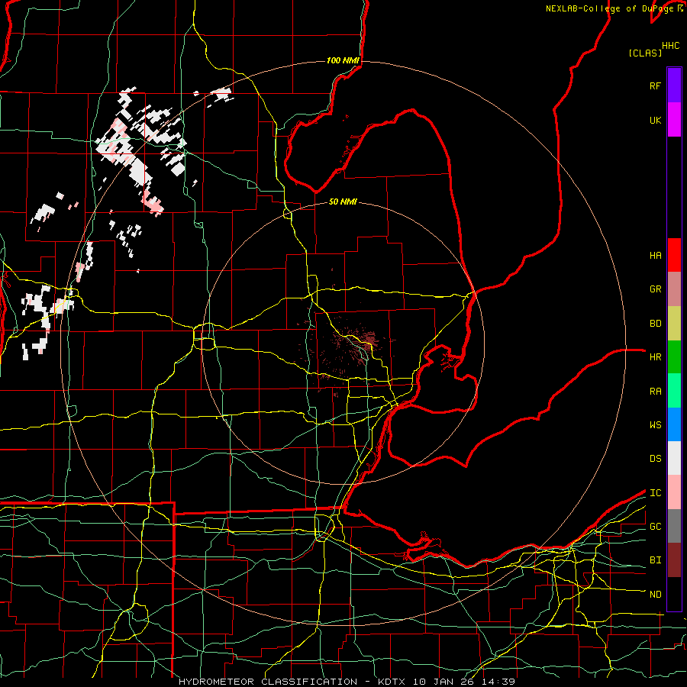
Task: Click the HR green legend swatch
Action: pyautogui.click(x=674, y=357)
